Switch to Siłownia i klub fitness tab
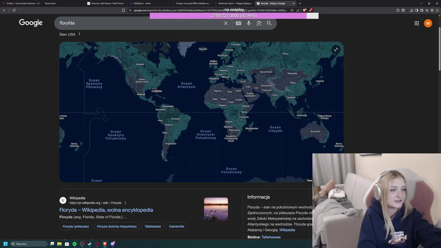Image resolution: width=441 pixels, height=248 pixels. coord(105,3)
